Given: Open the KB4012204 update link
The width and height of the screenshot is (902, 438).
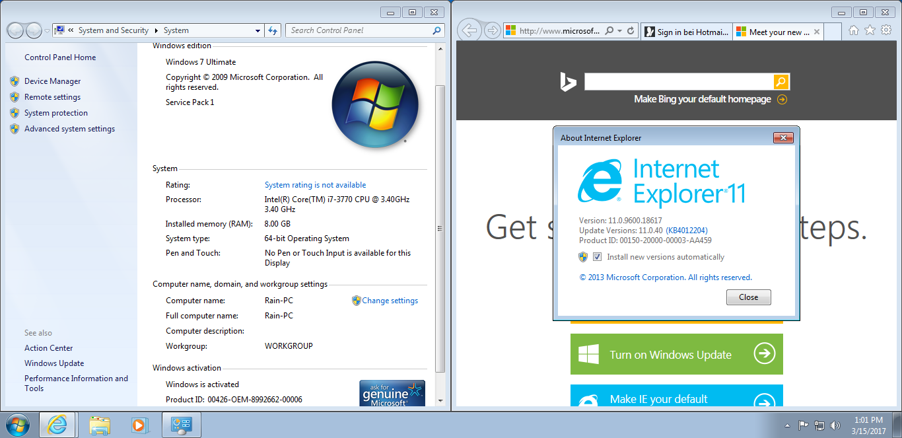Looking at the screenshot, I should (687, 230).
